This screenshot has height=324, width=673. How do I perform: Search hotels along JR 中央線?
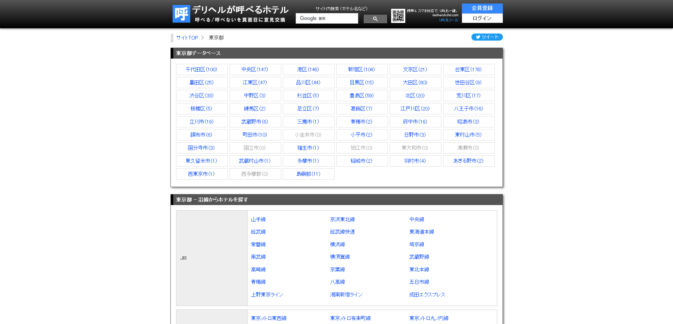(417, 220)
